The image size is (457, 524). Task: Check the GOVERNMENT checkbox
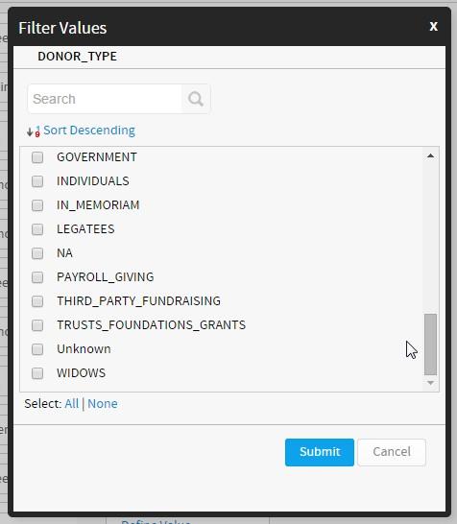point(37,157)
